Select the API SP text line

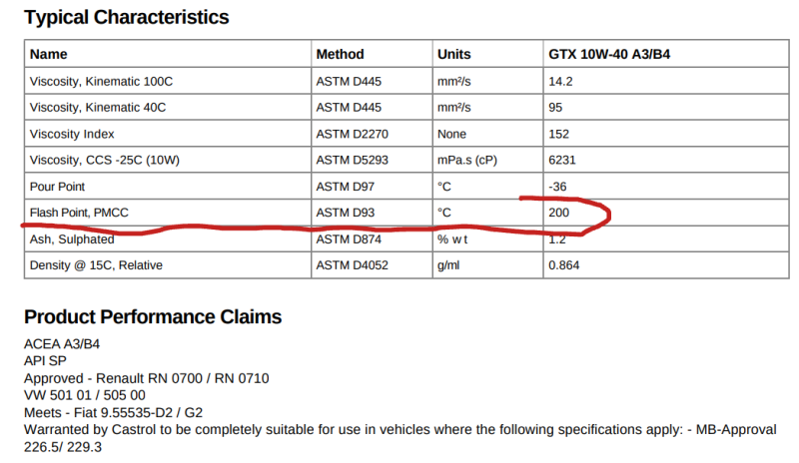44,361
